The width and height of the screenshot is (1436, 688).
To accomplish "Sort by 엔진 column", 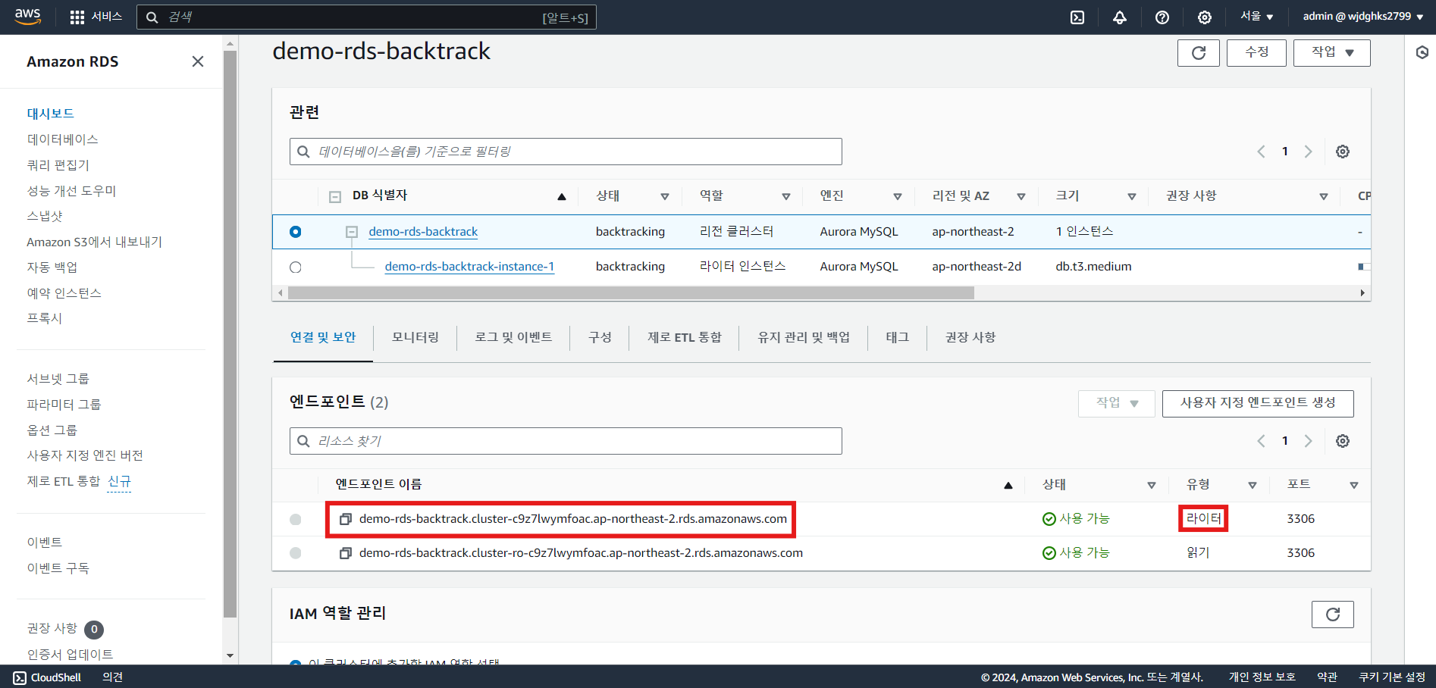I will (x=898, y=196).
